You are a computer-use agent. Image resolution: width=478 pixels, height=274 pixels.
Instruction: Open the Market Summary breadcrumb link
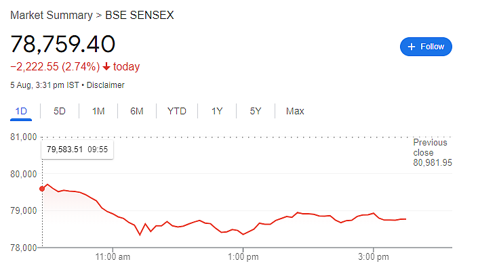pyautogui.click(x=52, y=15)
